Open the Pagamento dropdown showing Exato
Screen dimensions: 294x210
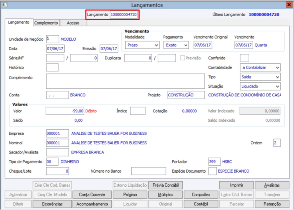[176, 45]
